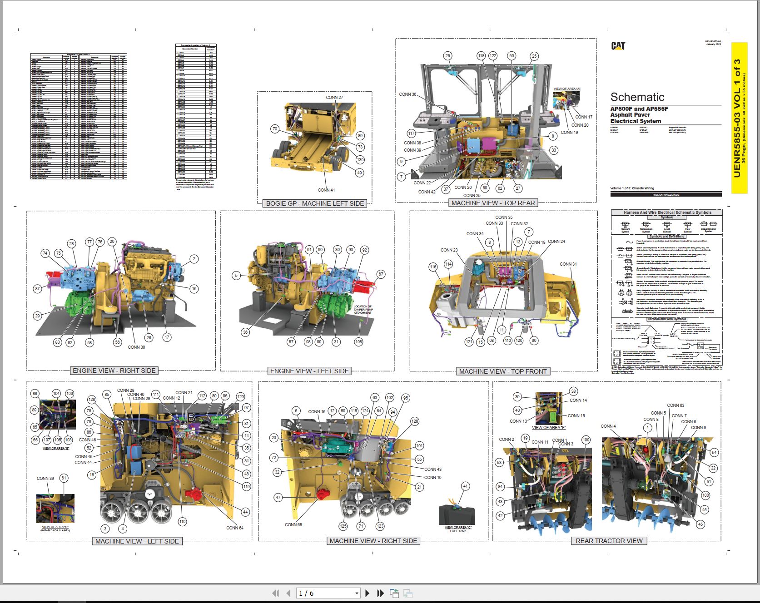
Task: Click CONN 31 label in top front view
Action: [x=568, y=264]
